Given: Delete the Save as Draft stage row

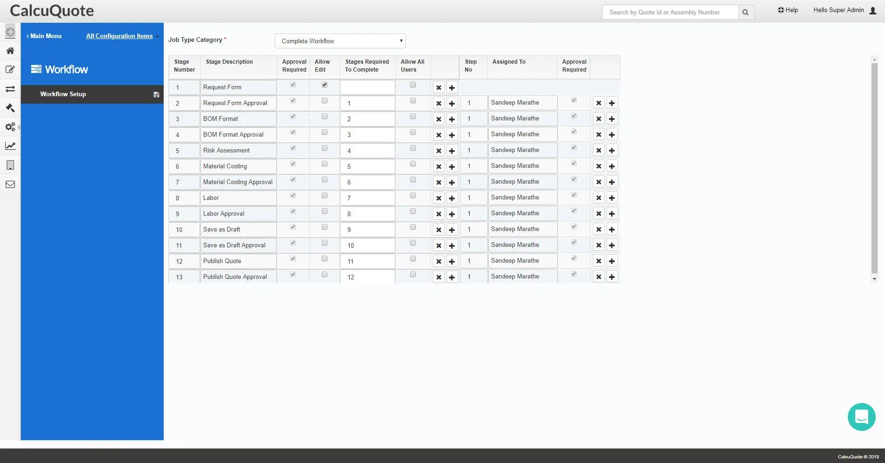Looking at the screenshot, I should click(439, 230).
